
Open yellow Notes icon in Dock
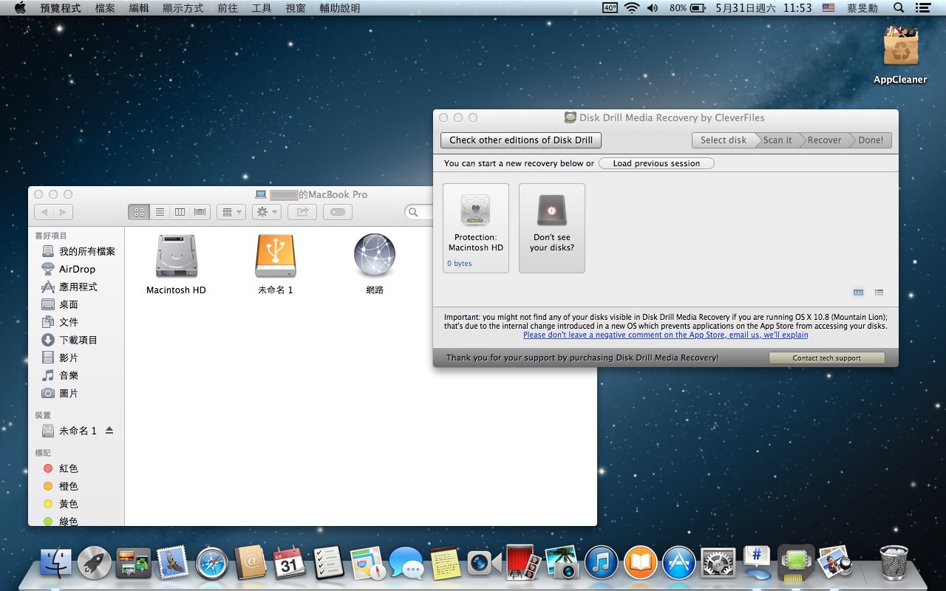tap(446, 564)
